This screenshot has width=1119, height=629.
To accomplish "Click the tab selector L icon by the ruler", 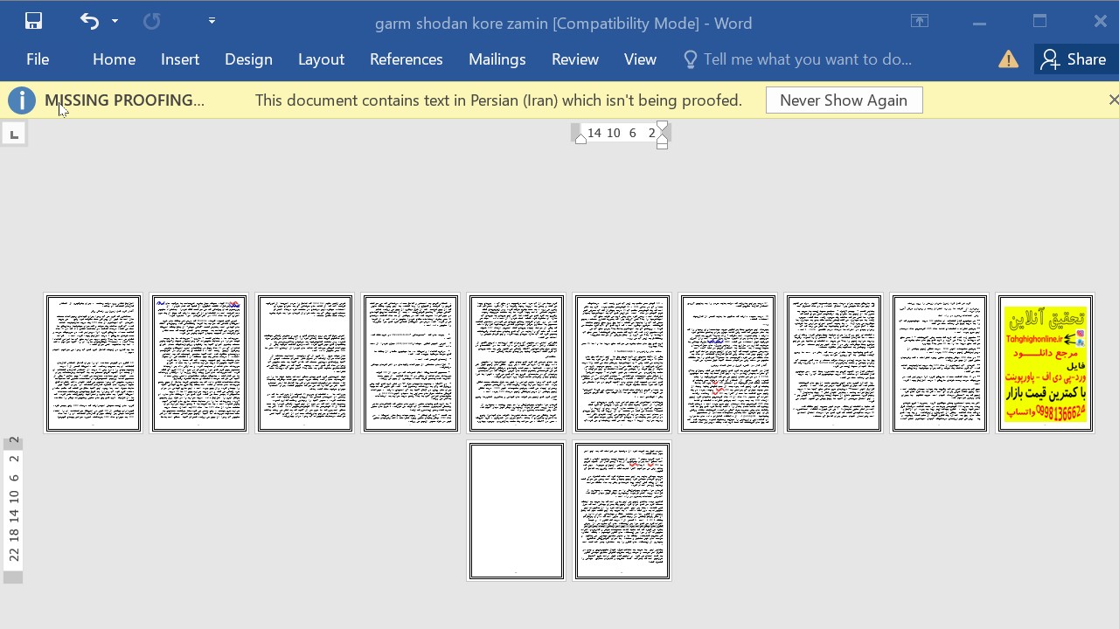I will pos(14,134).
